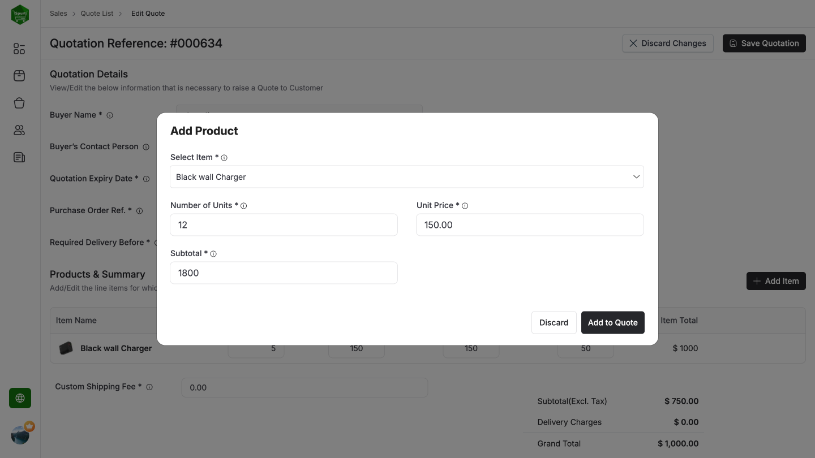This screenshot has height=458, width=815.
Task: Open the shopping bag icon in the sidebar
Action: (19, 103)
